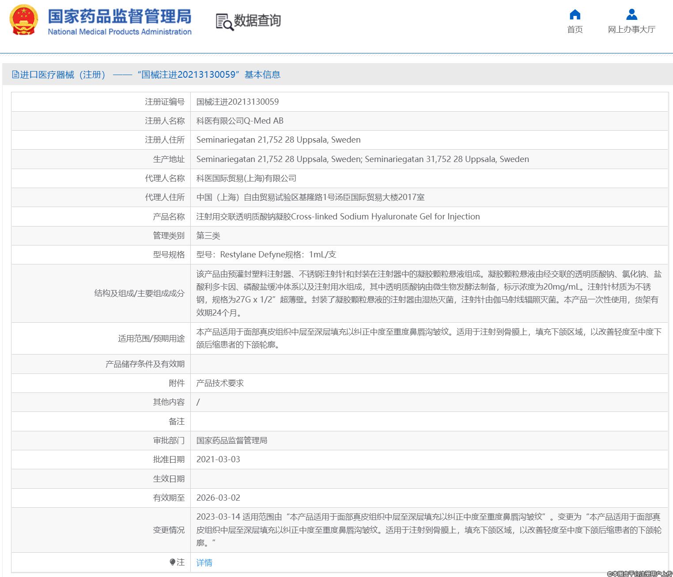The width and height of the screenshot is (673, 577).
Task: Click the 科医国际贸易(上海)有限公司 agent name cell
Action: click(246, 178)
